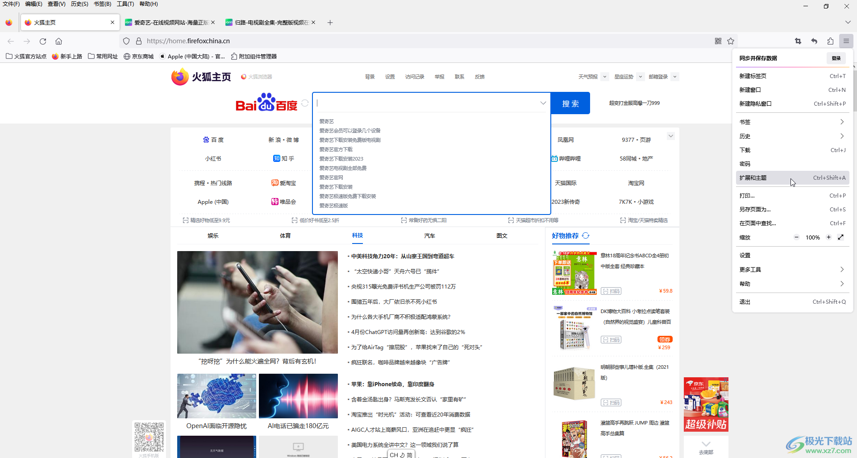Open the 常用网址 bookmarks folder
857x458 pixels.
[x=103, y=56]
